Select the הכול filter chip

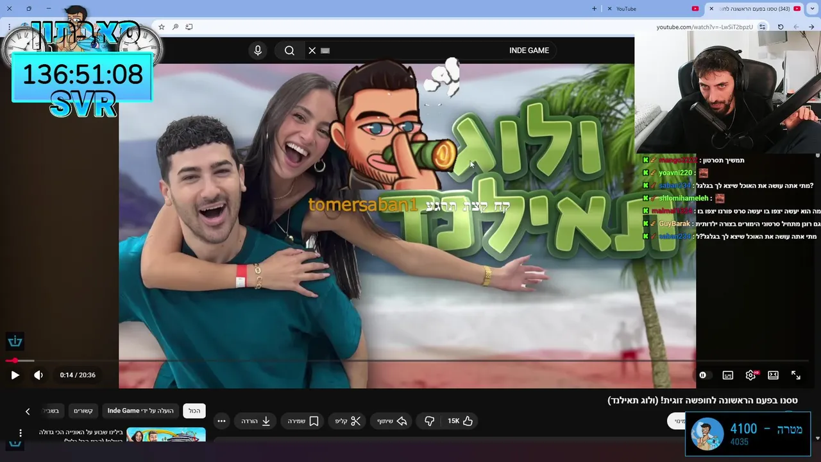click(194, 411)
